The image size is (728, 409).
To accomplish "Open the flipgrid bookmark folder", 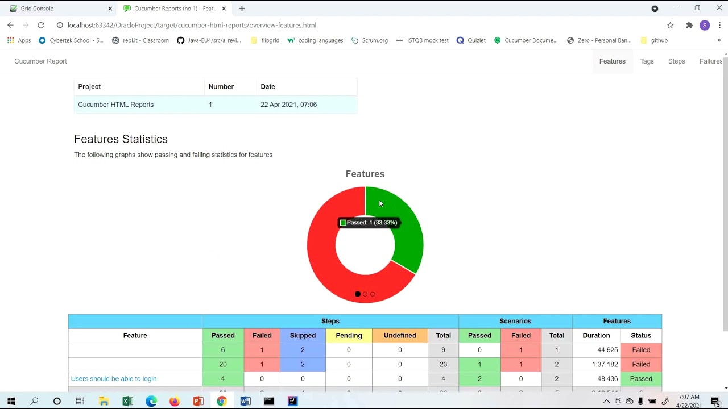I will (x=265, y=40).
